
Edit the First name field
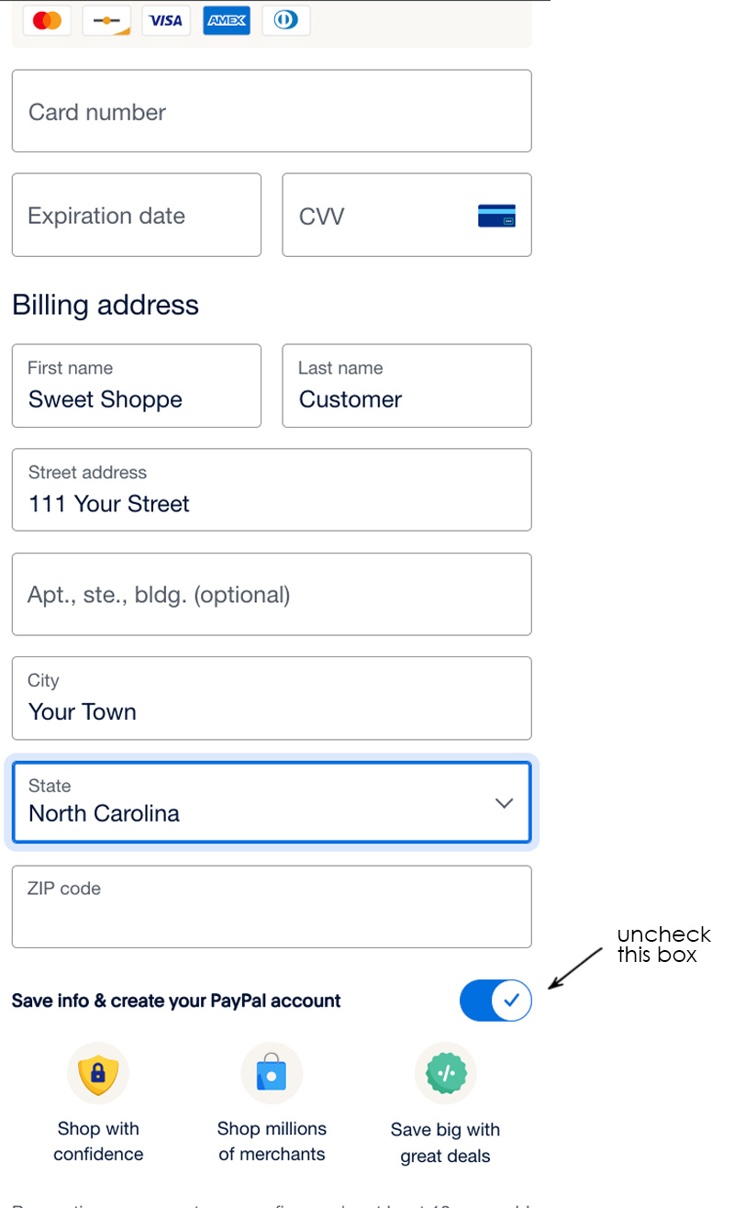(137, 386)
